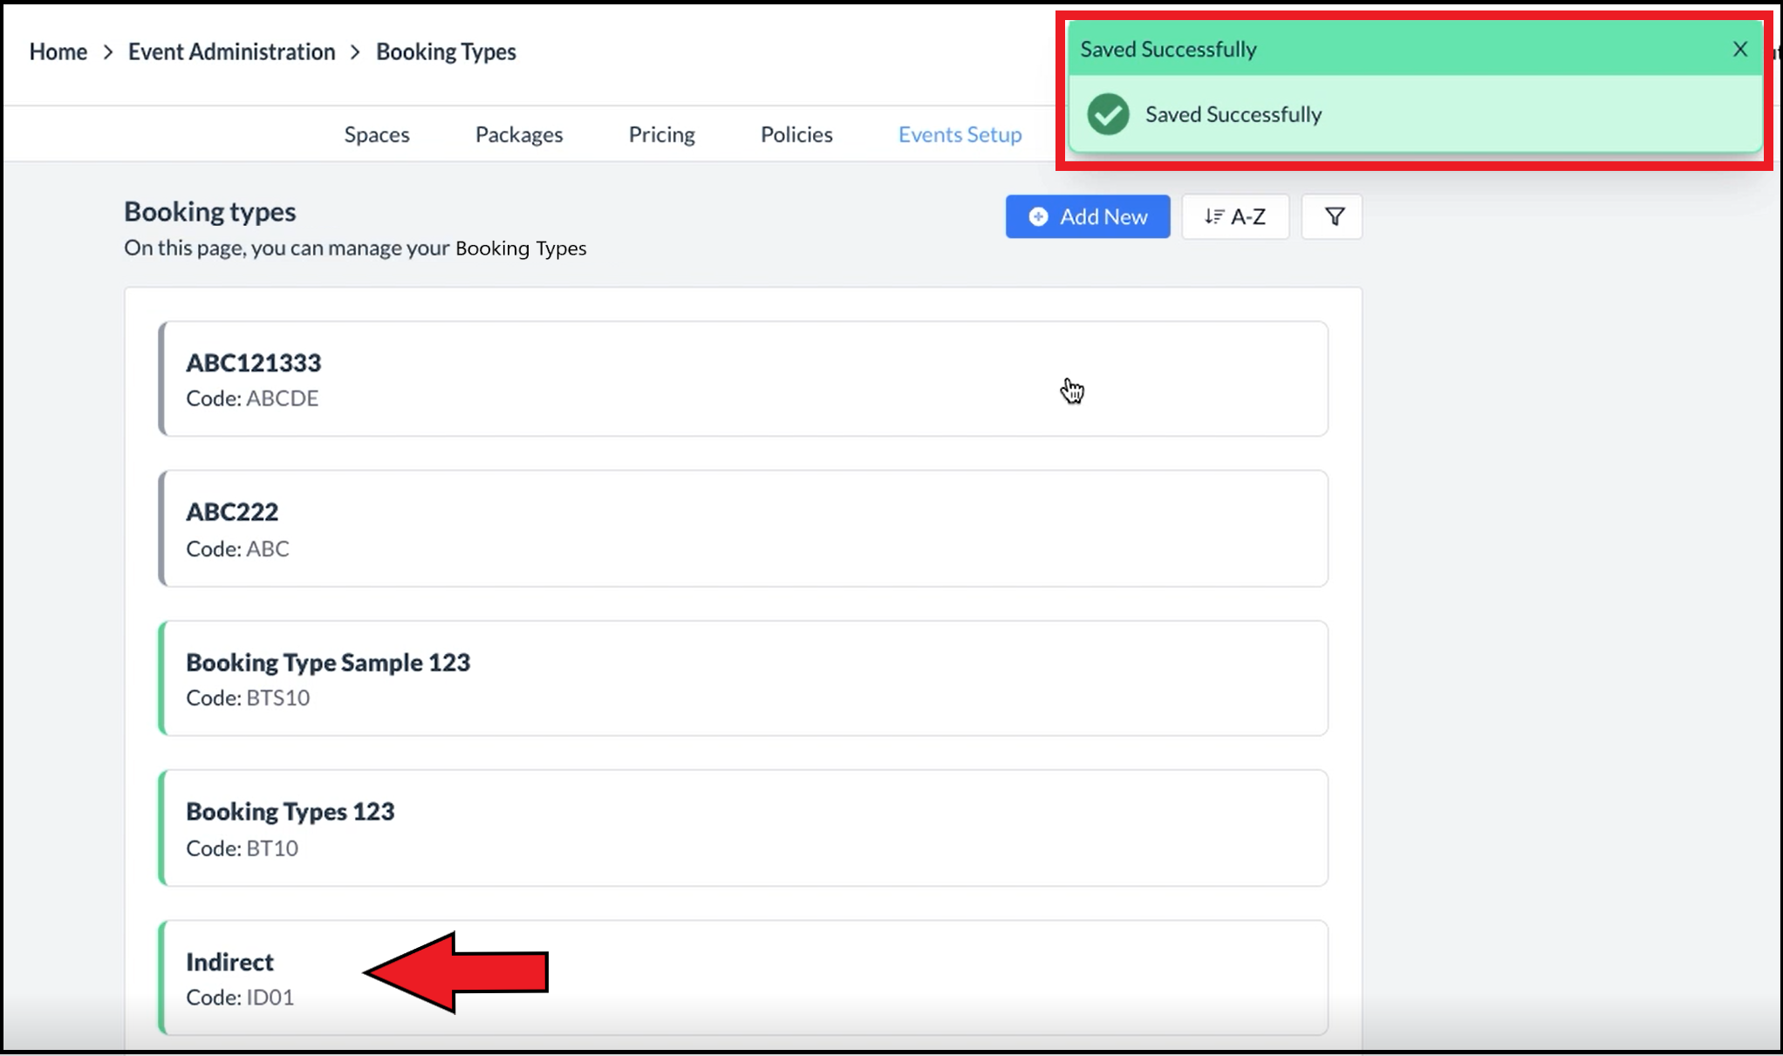Click Booking Types breadcrumb

[446, 51]
